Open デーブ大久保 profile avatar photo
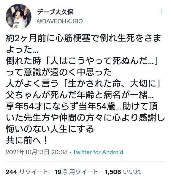Image resolution: width=171 pixels, height=182 pixels. pos(18,16)
